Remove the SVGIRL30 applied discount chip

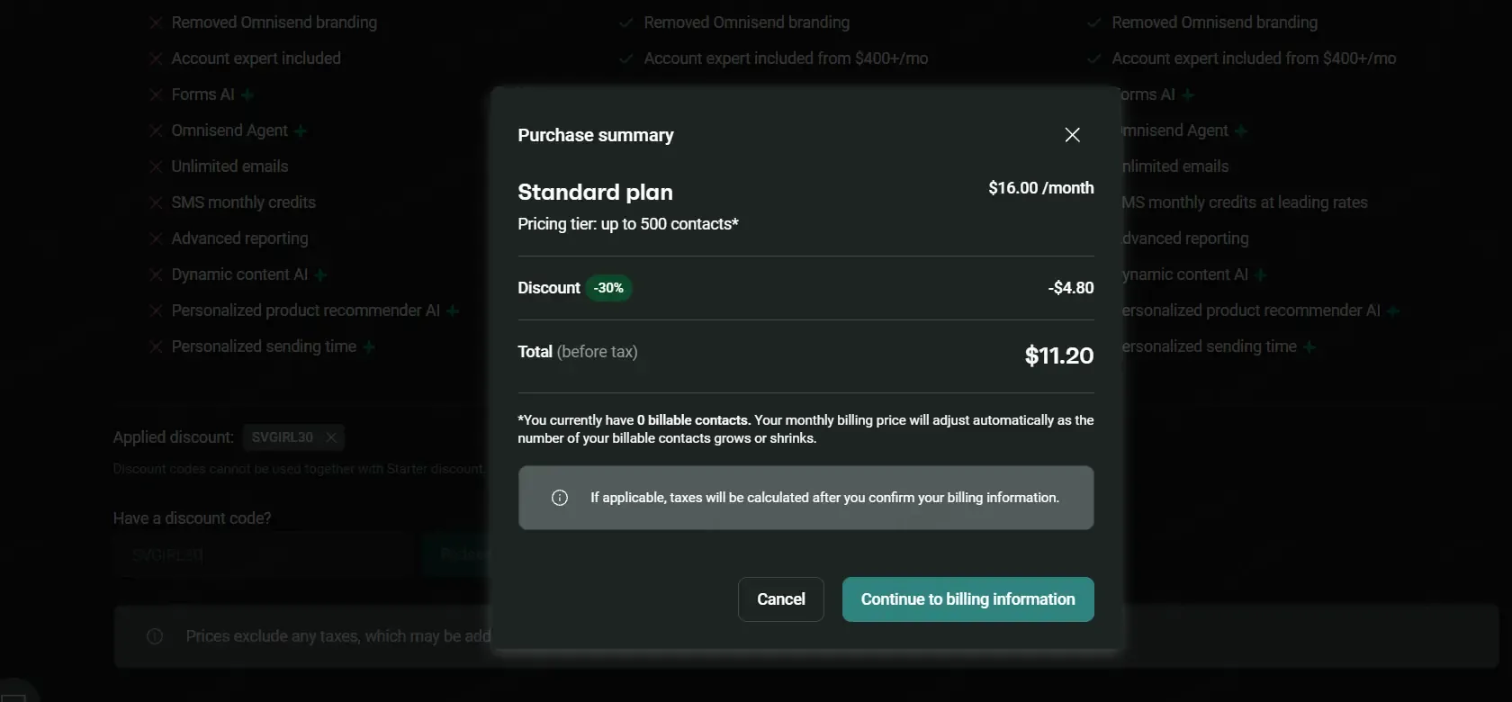click(x=331, y=437)
